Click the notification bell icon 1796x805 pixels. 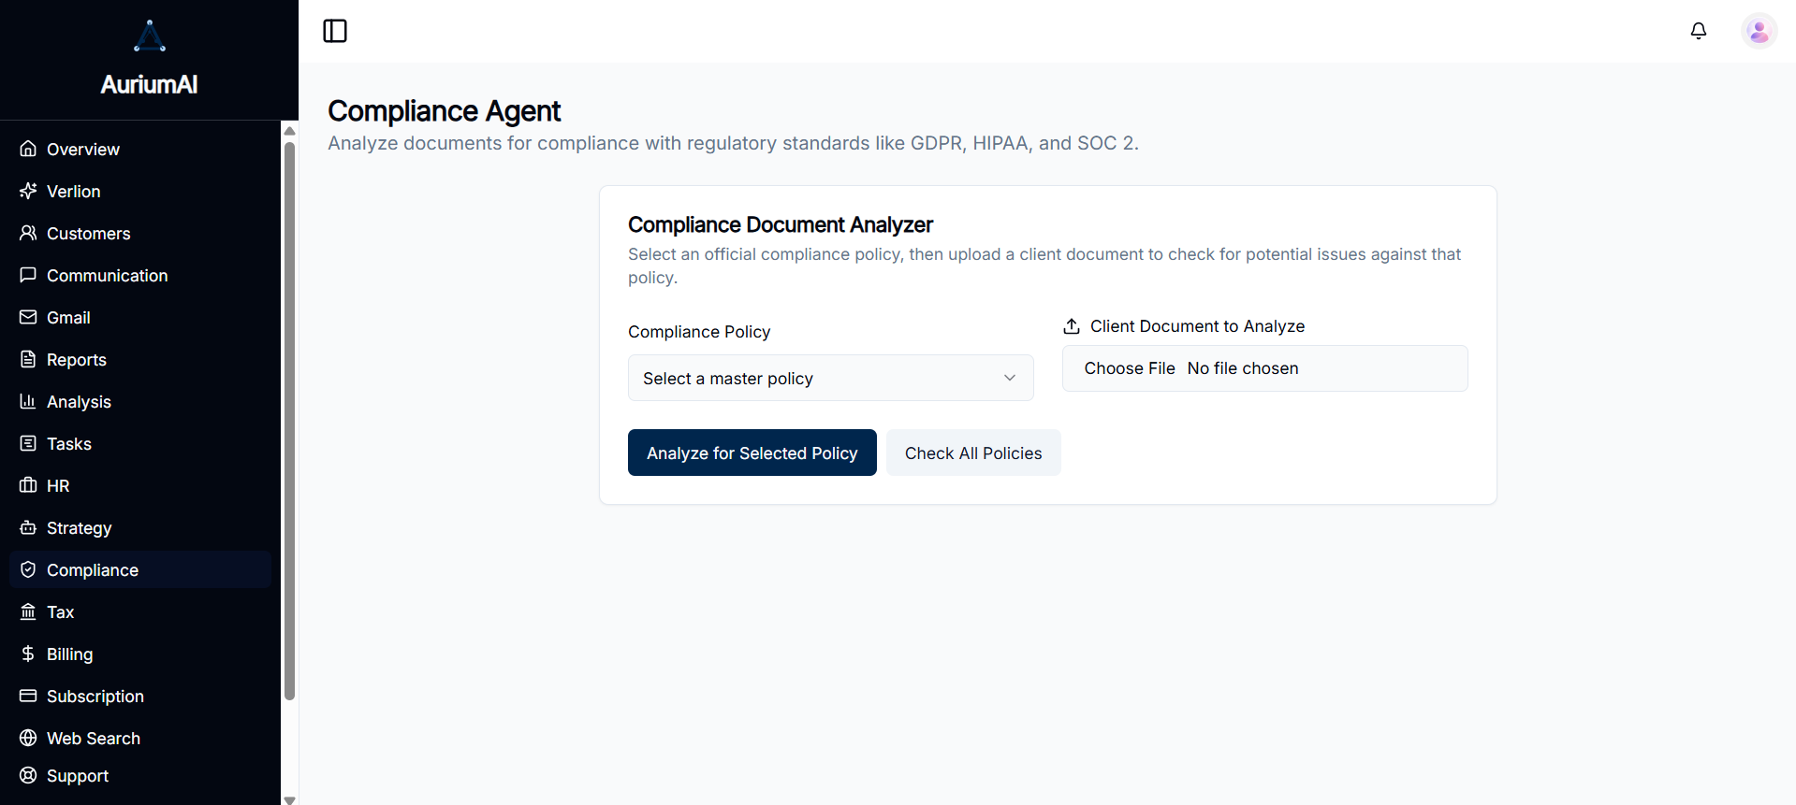[1698, 31]
